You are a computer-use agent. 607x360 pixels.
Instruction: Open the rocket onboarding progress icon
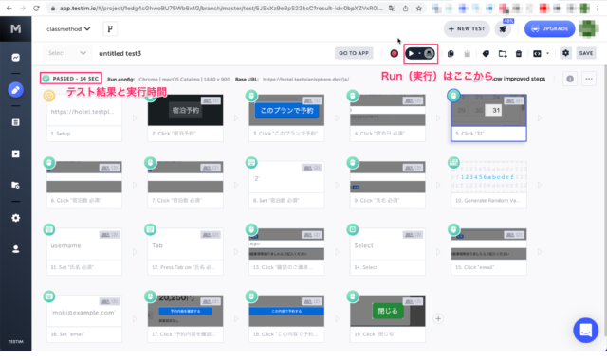503,29
